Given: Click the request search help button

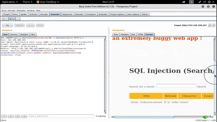Looking at the screenshot, I should (4, 116).
